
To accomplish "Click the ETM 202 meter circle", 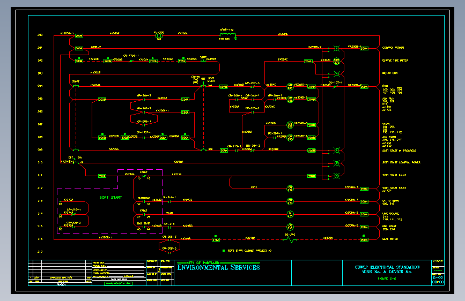I will (337, 61).
